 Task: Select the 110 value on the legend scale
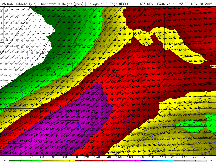75,157
